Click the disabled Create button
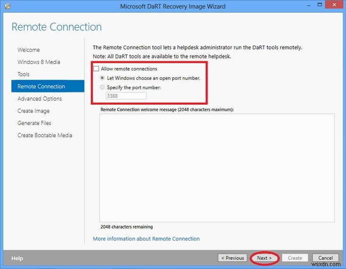 (x=295, y=258)
